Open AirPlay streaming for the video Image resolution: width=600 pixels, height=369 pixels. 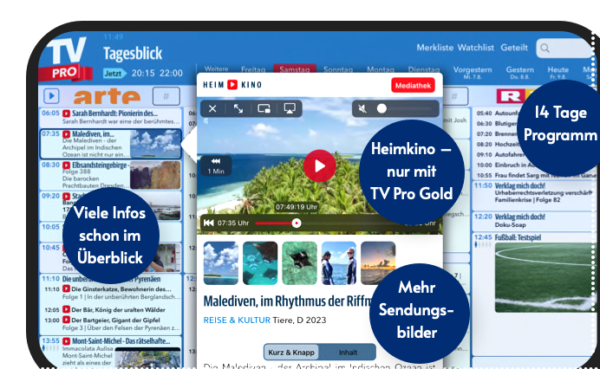coord(290,109)
